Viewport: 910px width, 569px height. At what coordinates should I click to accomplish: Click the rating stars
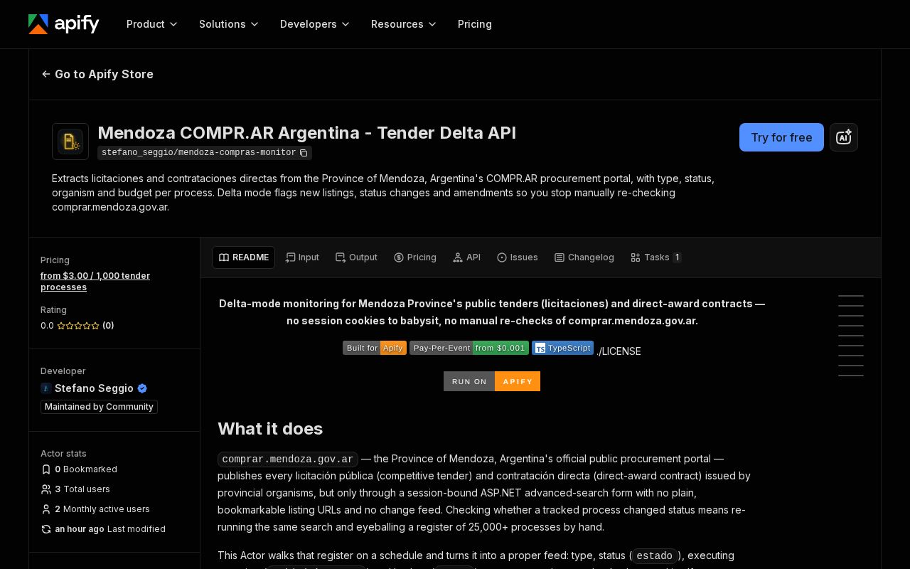[78, 326]
